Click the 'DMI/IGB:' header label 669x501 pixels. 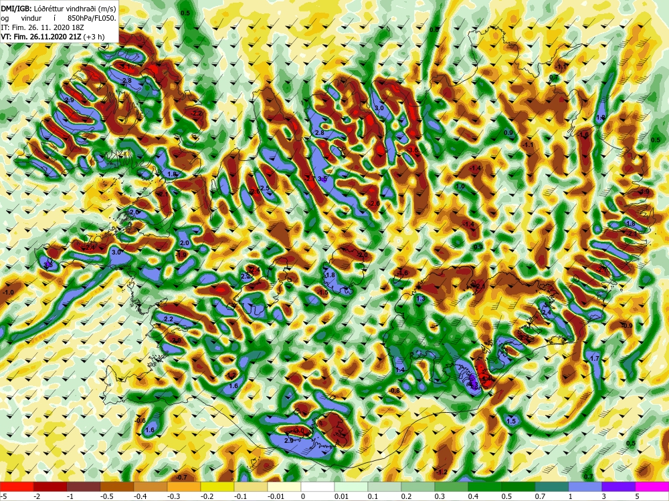coord(16,8)
